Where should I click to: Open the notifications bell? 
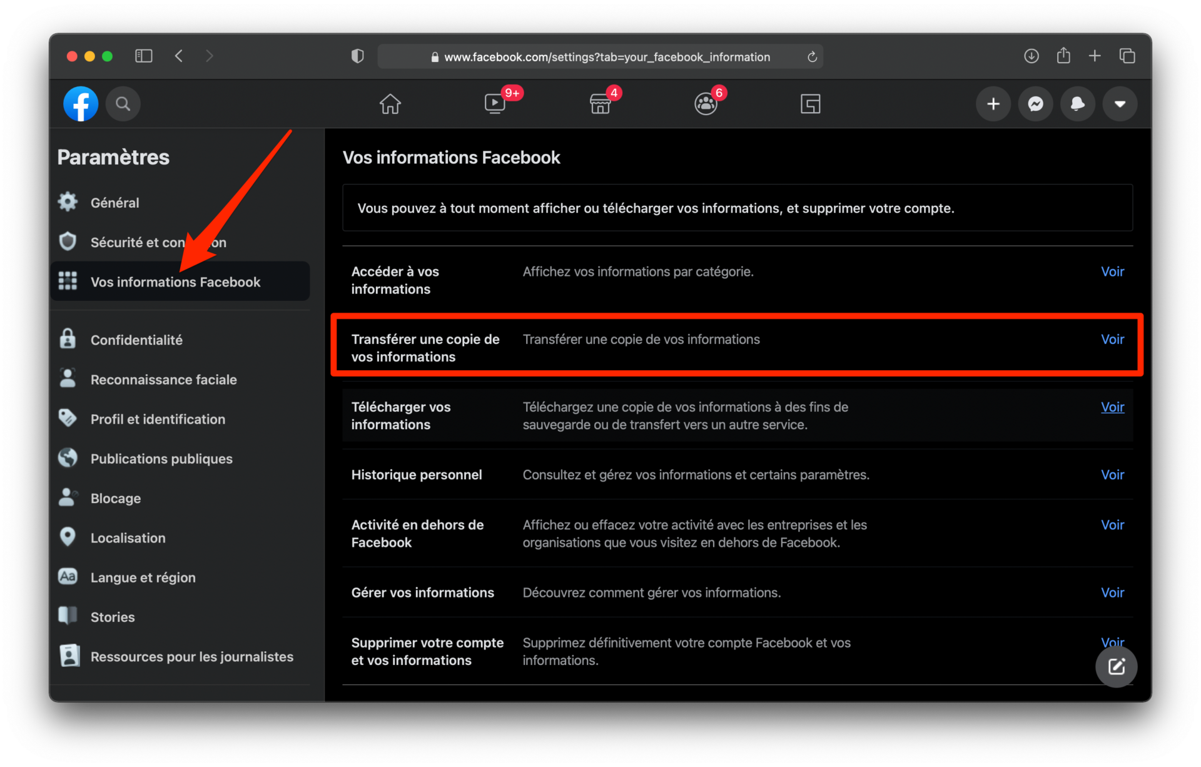1078,104
